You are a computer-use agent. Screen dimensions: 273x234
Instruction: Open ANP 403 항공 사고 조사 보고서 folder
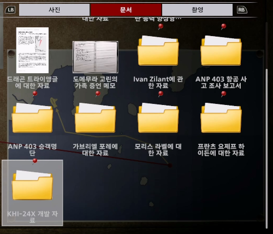(x=221, y=50)
